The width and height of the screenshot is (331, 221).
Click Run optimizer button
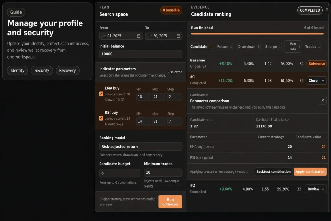coord(170,202)
